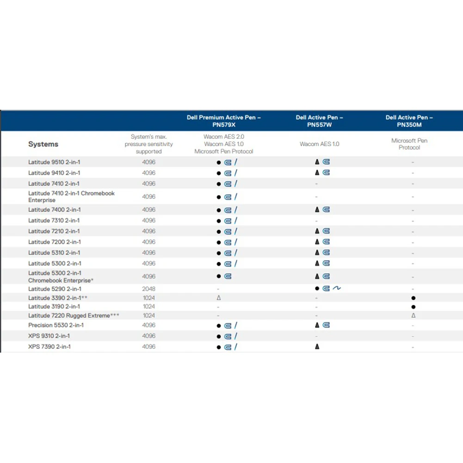Click the 'Precision 5530 2-in-1' system name
This screenshot has height=463, width=463.
(x=56, y=325)
